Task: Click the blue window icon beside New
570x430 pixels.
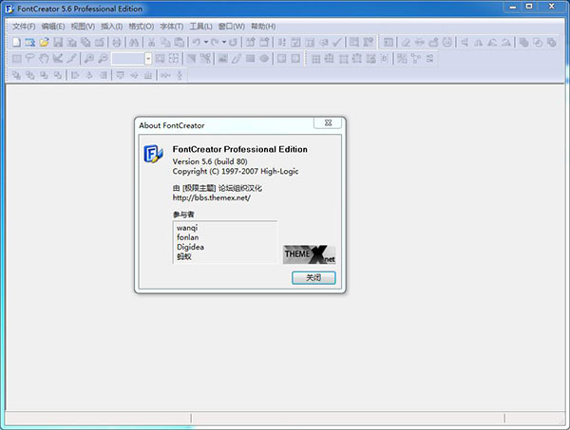Action: coord(29,42)
